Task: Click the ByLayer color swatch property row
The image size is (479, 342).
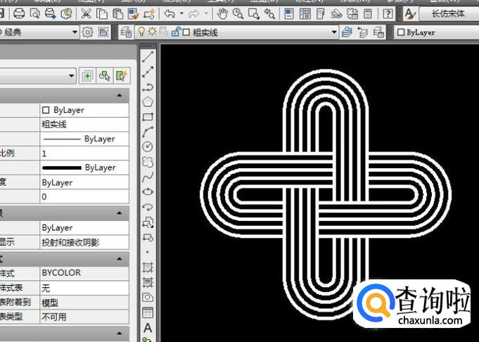Action: 84,110
